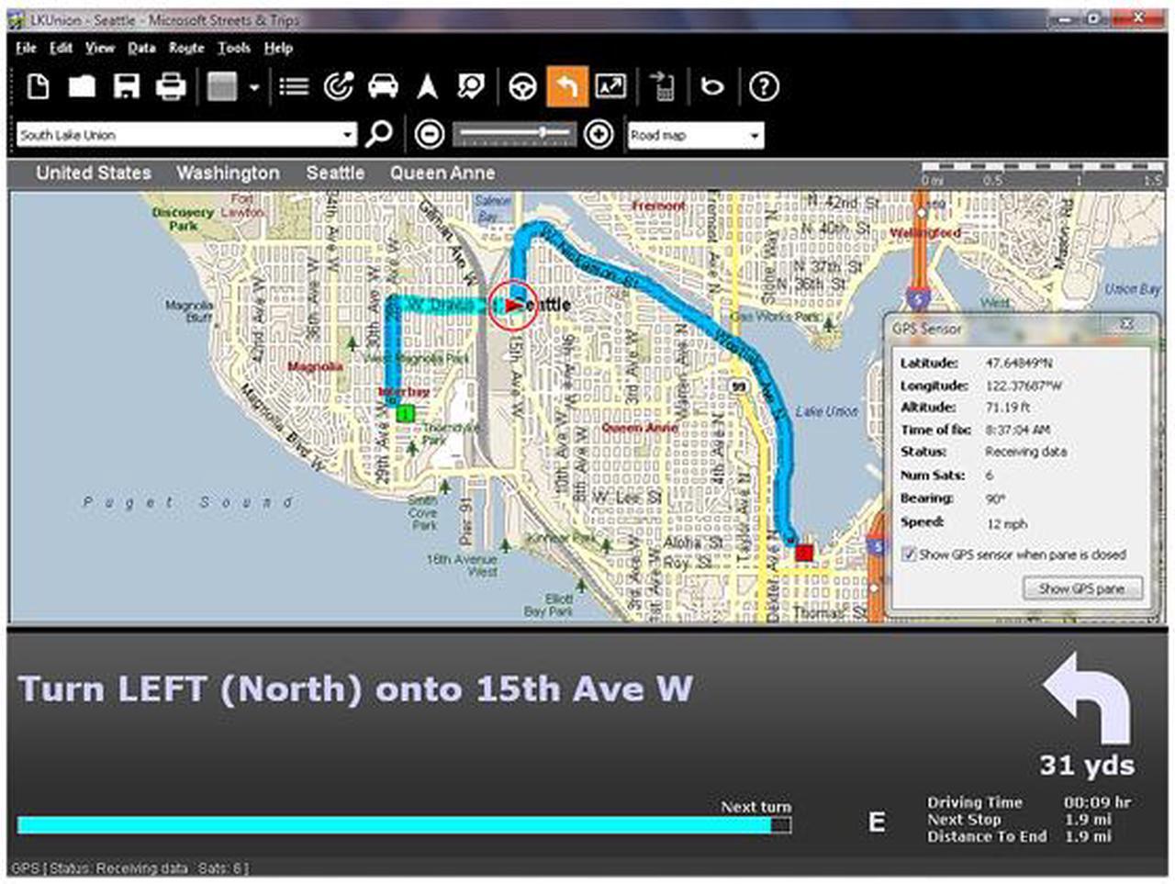Click the car icon in toolbar

(x=383, y=86)
